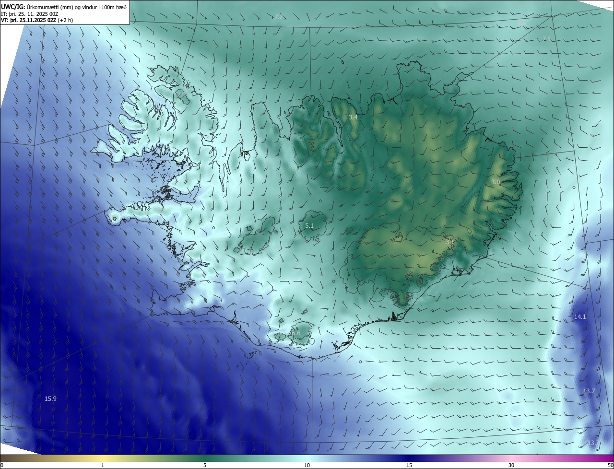Click the colorbar tick label 1
The image size is (614, 469).
(x=103, y=465)
